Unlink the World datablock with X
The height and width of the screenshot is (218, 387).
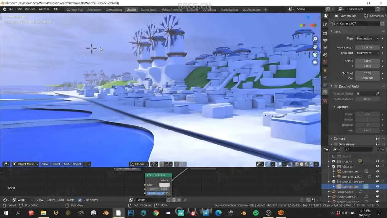coord(179,200)
